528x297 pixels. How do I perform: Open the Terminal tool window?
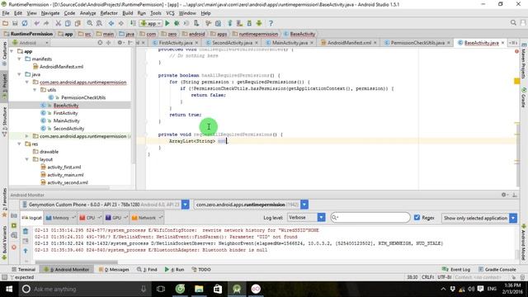click(23, 270)
